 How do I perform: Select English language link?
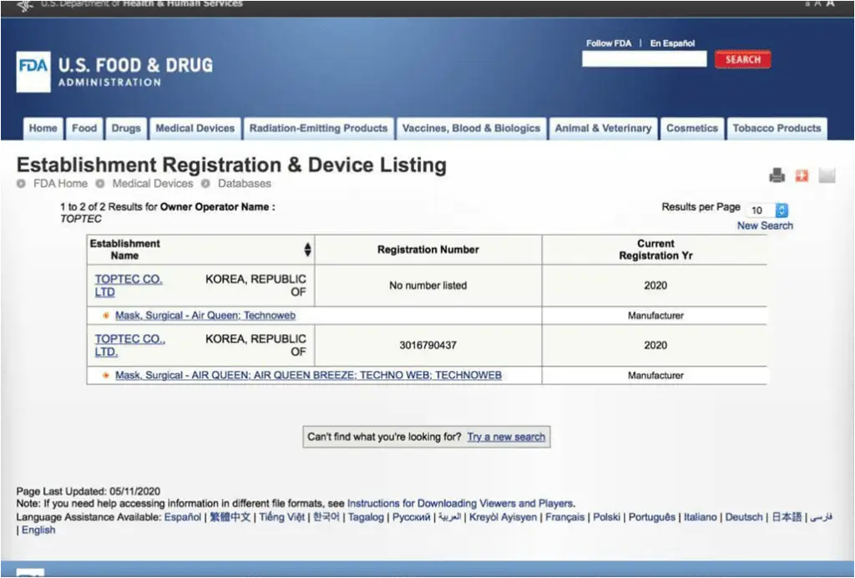click(x=38, y=530)
